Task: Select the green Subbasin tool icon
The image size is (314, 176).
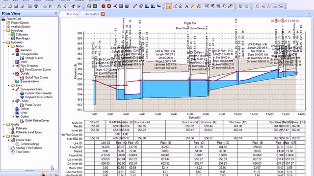Action: (x=95, y=6)
